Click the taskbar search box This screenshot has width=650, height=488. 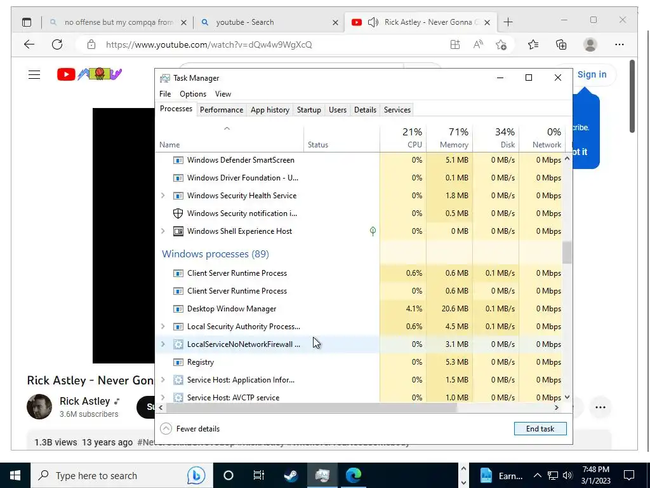121,475
